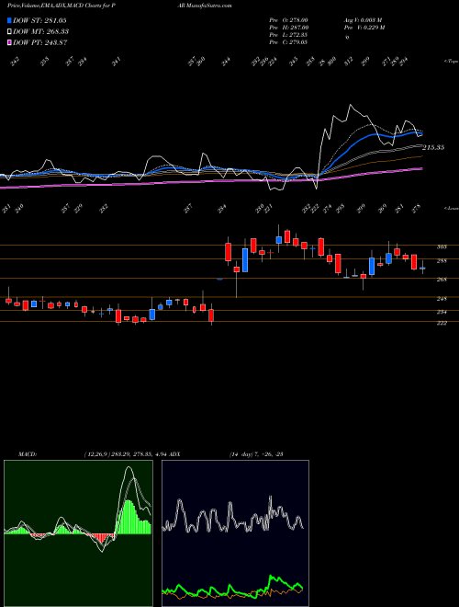
Task: Click the white DOW MT legend swatch
Action: pos(10,32)
